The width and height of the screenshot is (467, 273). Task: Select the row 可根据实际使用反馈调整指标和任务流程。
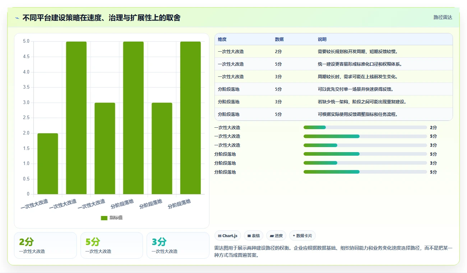(334, 114)
